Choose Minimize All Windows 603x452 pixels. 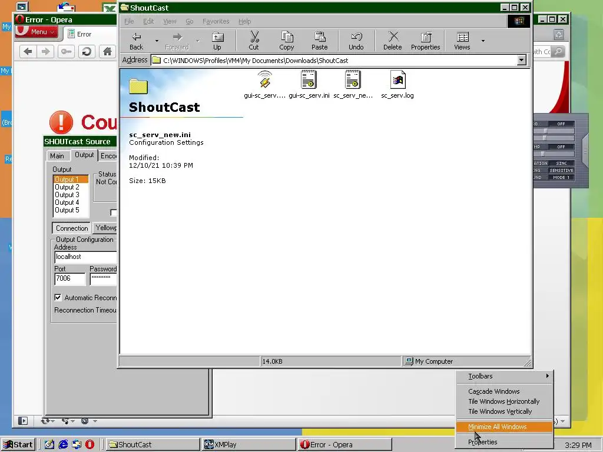505,427
